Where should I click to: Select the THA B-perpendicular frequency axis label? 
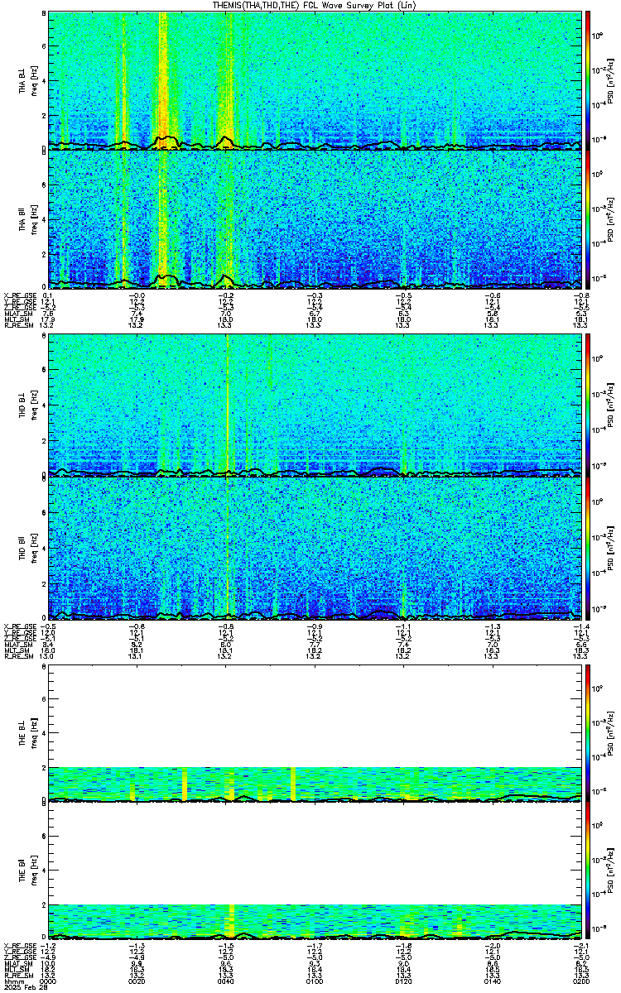[26, 80]
